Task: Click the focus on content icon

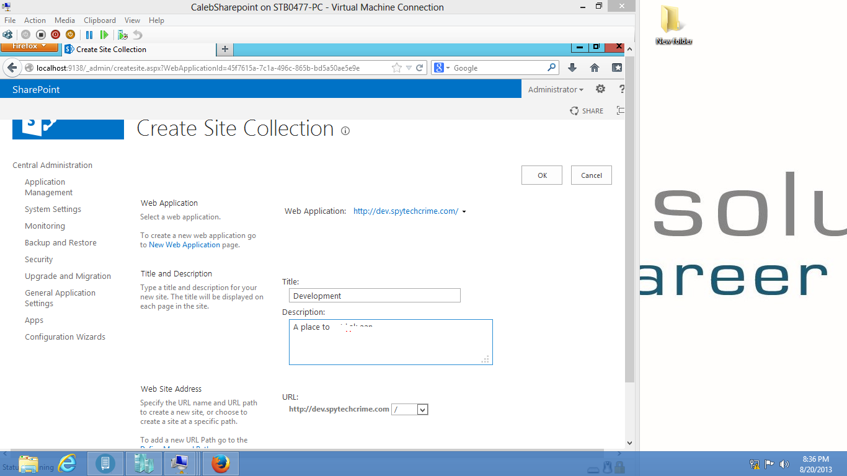Action: point(620,111)
